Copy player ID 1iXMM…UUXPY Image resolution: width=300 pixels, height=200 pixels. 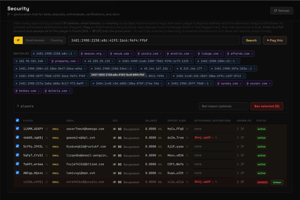(47, 129)
